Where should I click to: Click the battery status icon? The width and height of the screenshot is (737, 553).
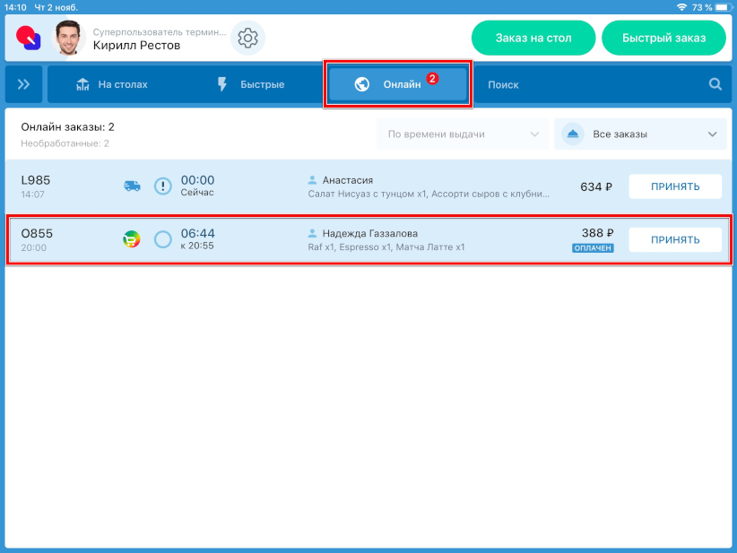coord(724,7)
